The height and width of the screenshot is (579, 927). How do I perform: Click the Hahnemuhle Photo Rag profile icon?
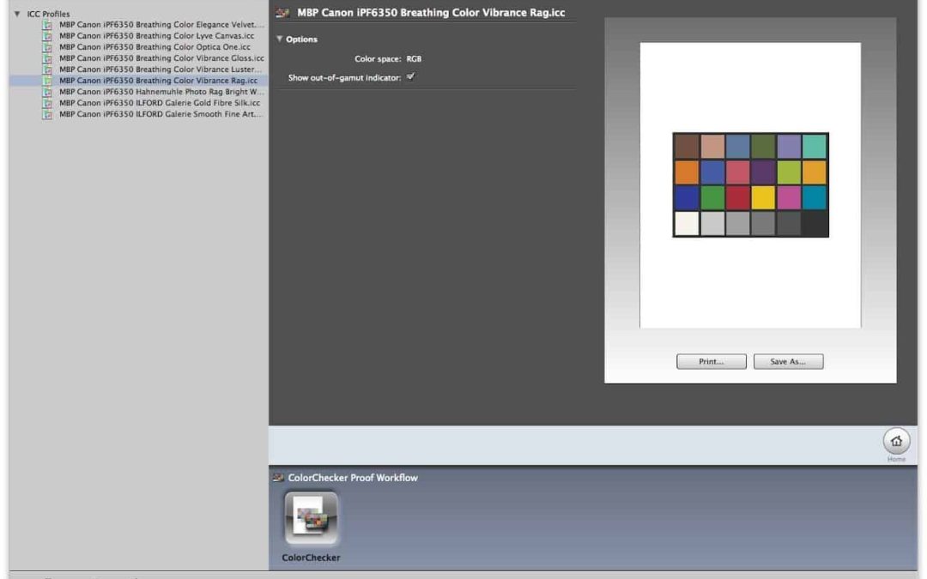49,92
